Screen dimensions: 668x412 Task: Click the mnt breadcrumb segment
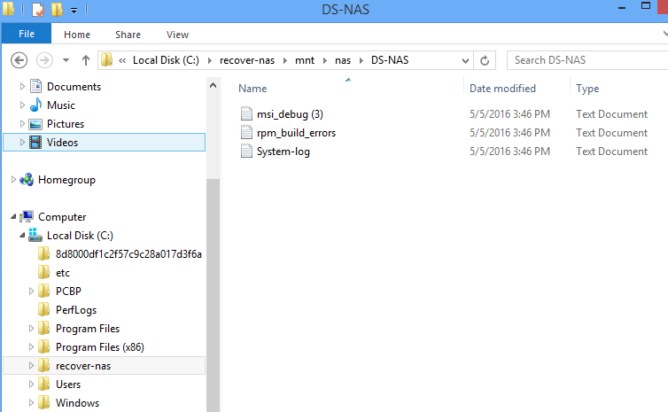pyautogui.click(x=305, y=60)
